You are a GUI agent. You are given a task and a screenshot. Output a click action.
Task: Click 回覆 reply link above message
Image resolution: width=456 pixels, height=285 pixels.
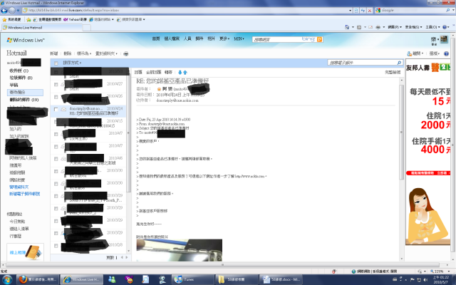tap(138, 72)
